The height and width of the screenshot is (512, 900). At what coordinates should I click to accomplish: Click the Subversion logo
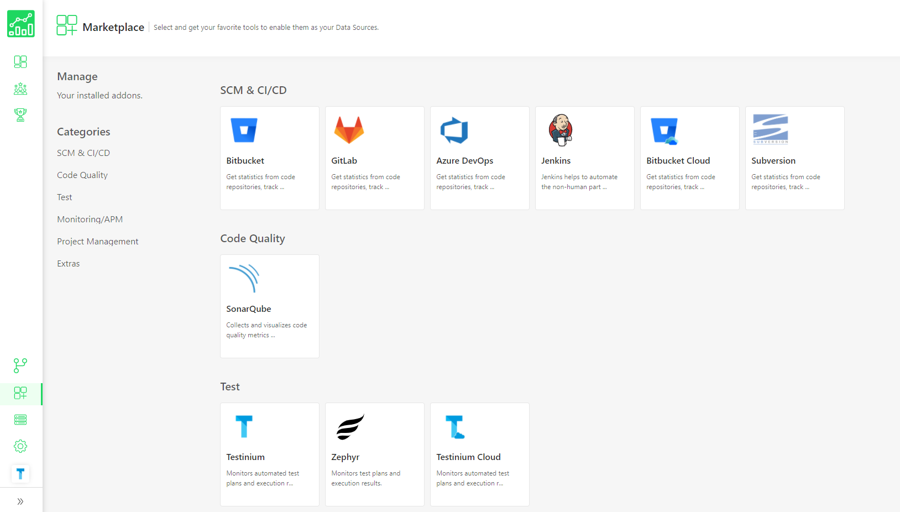click(x=771, y=129)
